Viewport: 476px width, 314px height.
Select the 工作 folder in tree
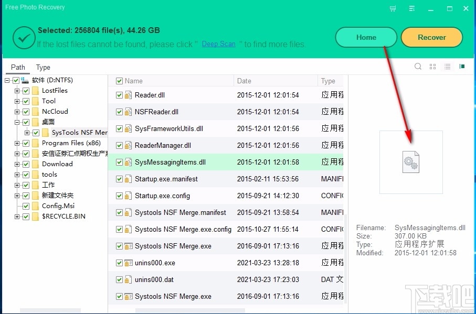point(48,185)
